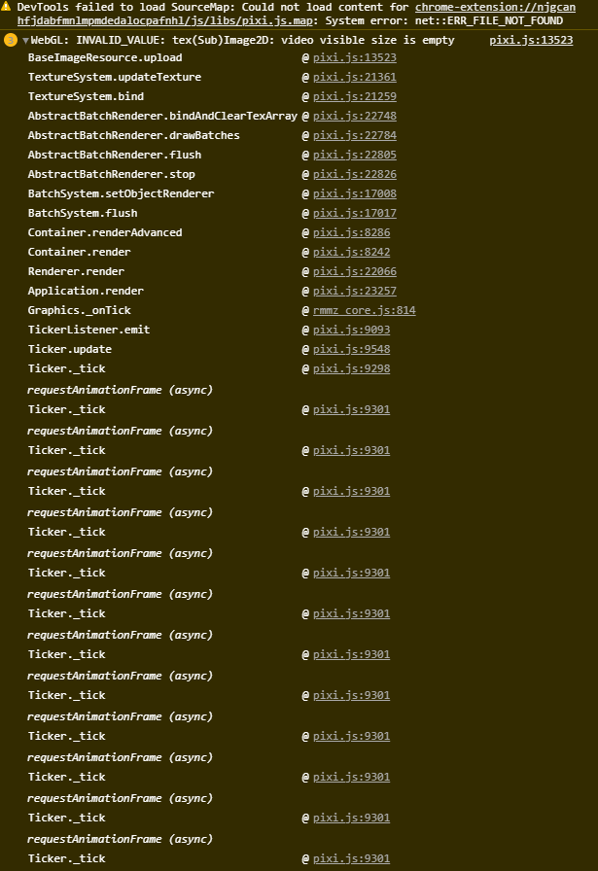
Task: Jump to pixi.js:22805 from AbstractBatchRenderer.flush
Action: pyautogui.click(x=354, y=155)
